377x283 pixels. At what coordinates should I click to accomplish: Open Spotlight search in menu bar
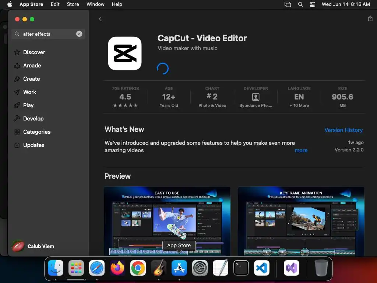pyautogui.click(x=300, y=4)
